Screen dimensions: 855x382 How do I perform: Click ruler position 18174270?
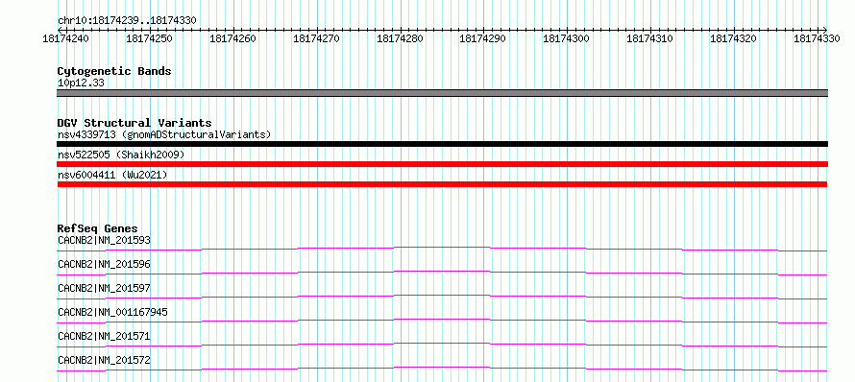317,38
